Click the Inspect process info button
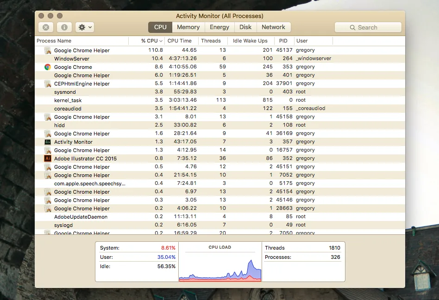Viewport: 439px width, 300px height. pos(64,27)
